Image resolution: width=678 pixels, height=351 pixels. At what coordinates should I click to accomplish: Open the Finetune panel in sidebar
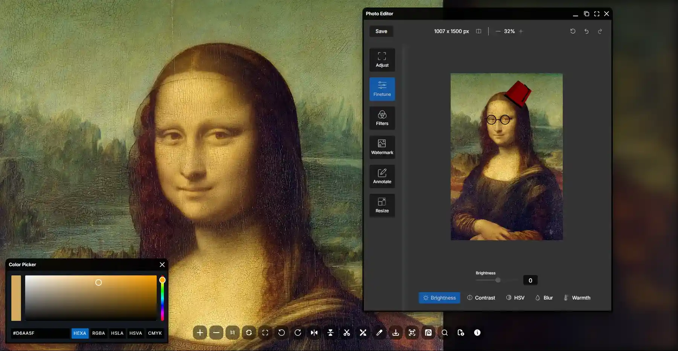[382, 89]
